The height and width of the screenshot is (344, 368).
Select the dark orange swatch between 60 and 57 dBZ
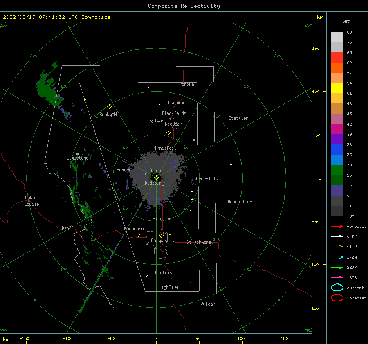337,68
